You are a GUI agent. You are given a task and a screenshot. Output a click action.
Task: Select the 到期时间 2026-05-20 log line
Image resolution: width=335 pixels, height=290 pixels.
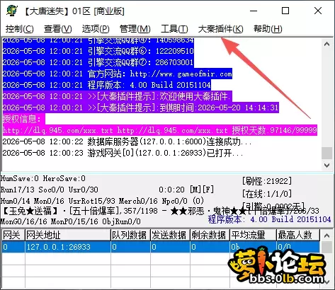click(x=141, y=108)
